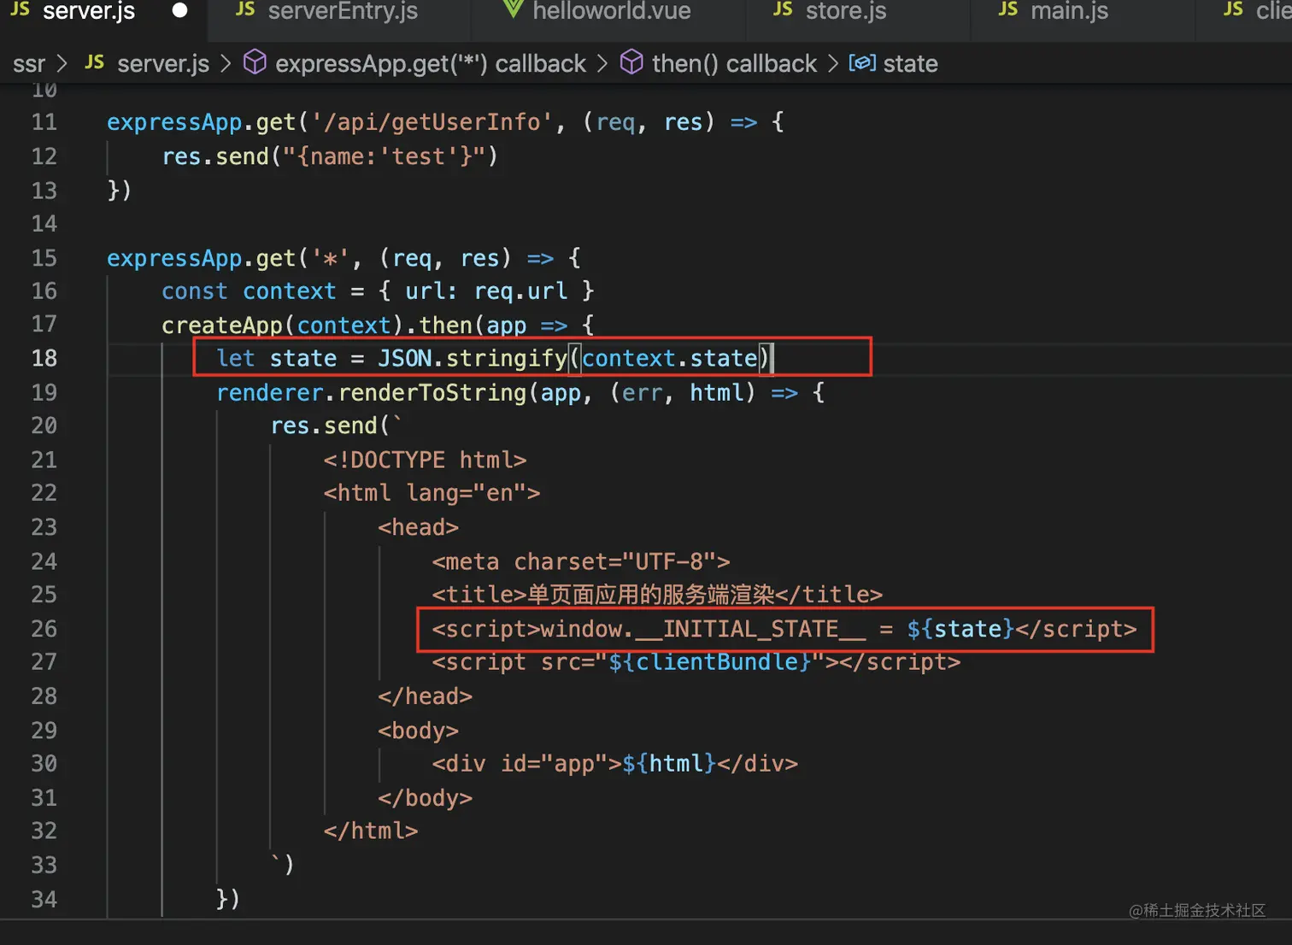Expand chevron after ssr breadcrumb
This screenshot has height=945, width=1292.
(x=62, y=64)
